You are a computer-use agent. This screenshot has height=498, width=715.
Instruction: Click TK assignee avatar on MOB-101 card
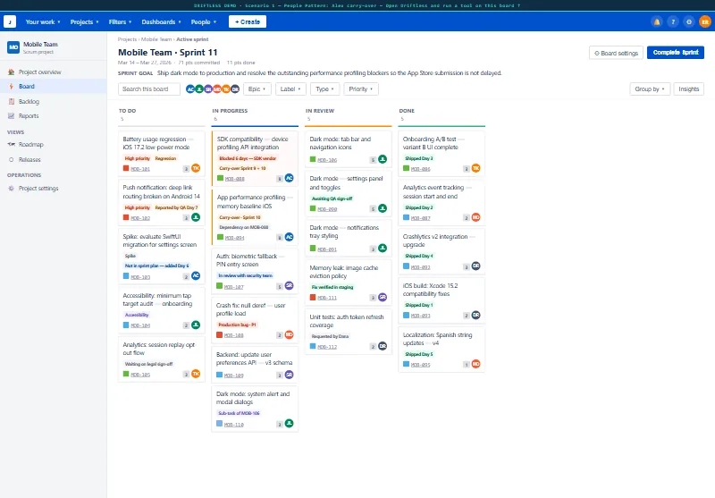(x=196, y=168)
